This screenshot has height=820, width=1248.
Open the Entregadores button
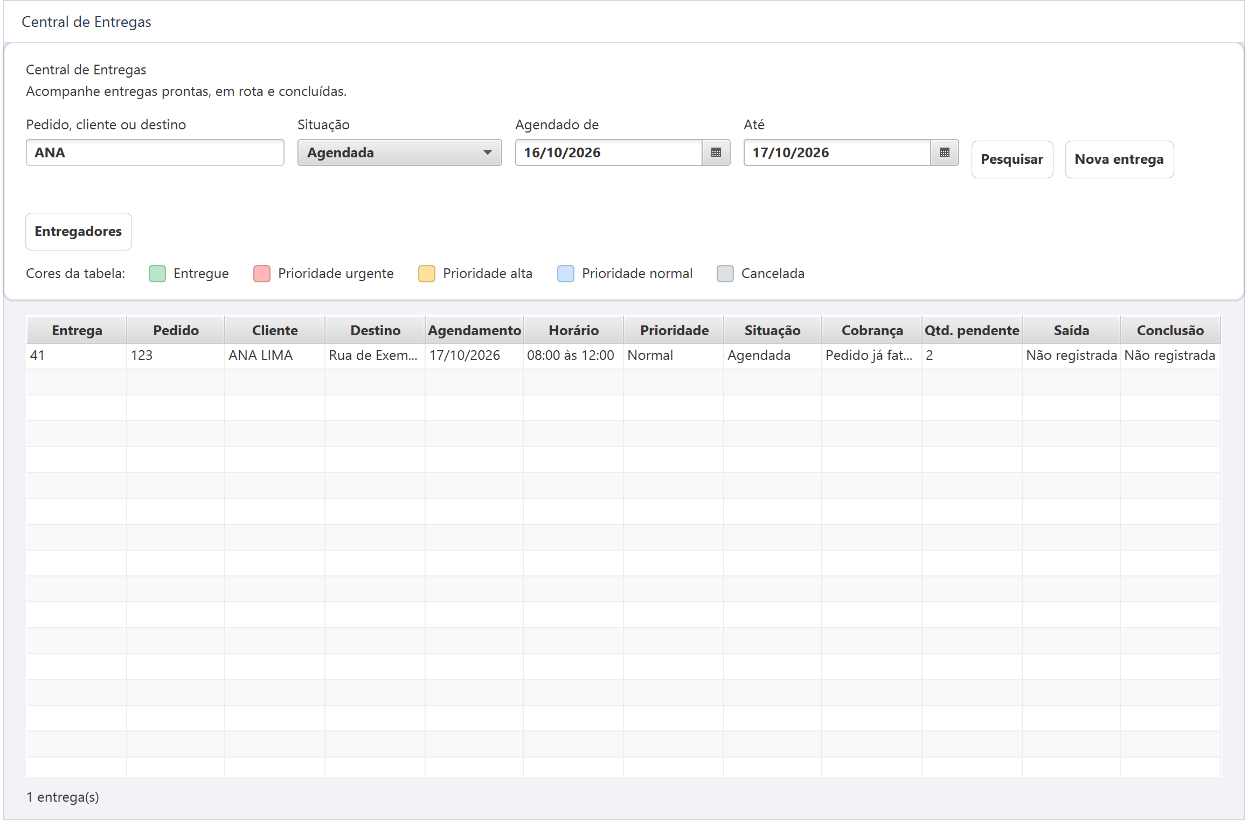pos(79,232)
